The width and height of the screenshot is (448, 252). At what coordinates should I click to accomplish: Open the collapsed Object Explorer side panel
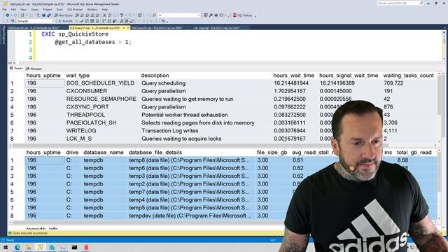point(3,35)
